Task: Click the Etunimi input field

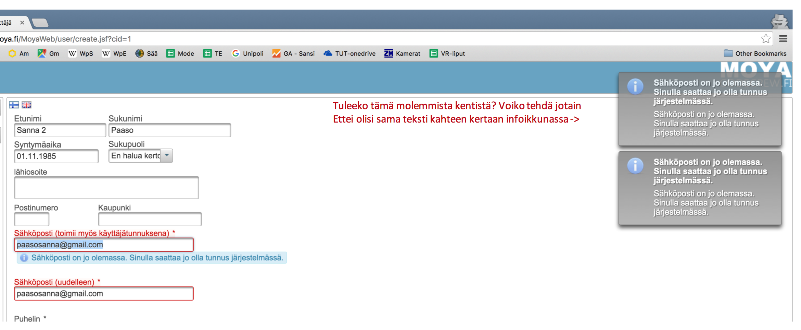Action: 60,130
